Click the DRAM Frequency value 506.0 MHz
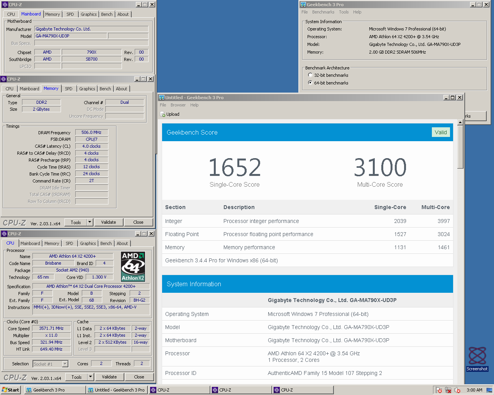The image size is (494, 395). tap(91, 132)
